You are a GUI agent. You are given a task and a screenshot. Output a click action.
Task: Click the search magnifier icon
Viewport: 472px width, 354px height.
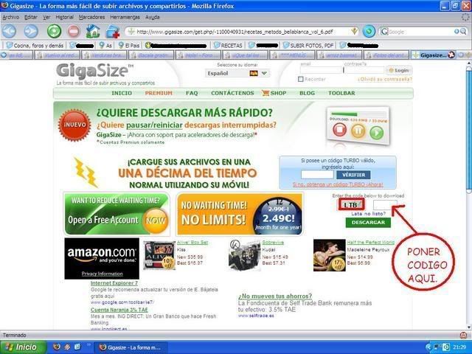(x=463, y=31)
